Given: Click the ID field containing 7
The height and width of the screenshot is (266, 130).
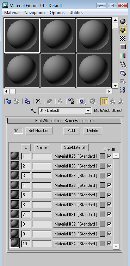Looking at the screenshot, I should coord(26,215).
